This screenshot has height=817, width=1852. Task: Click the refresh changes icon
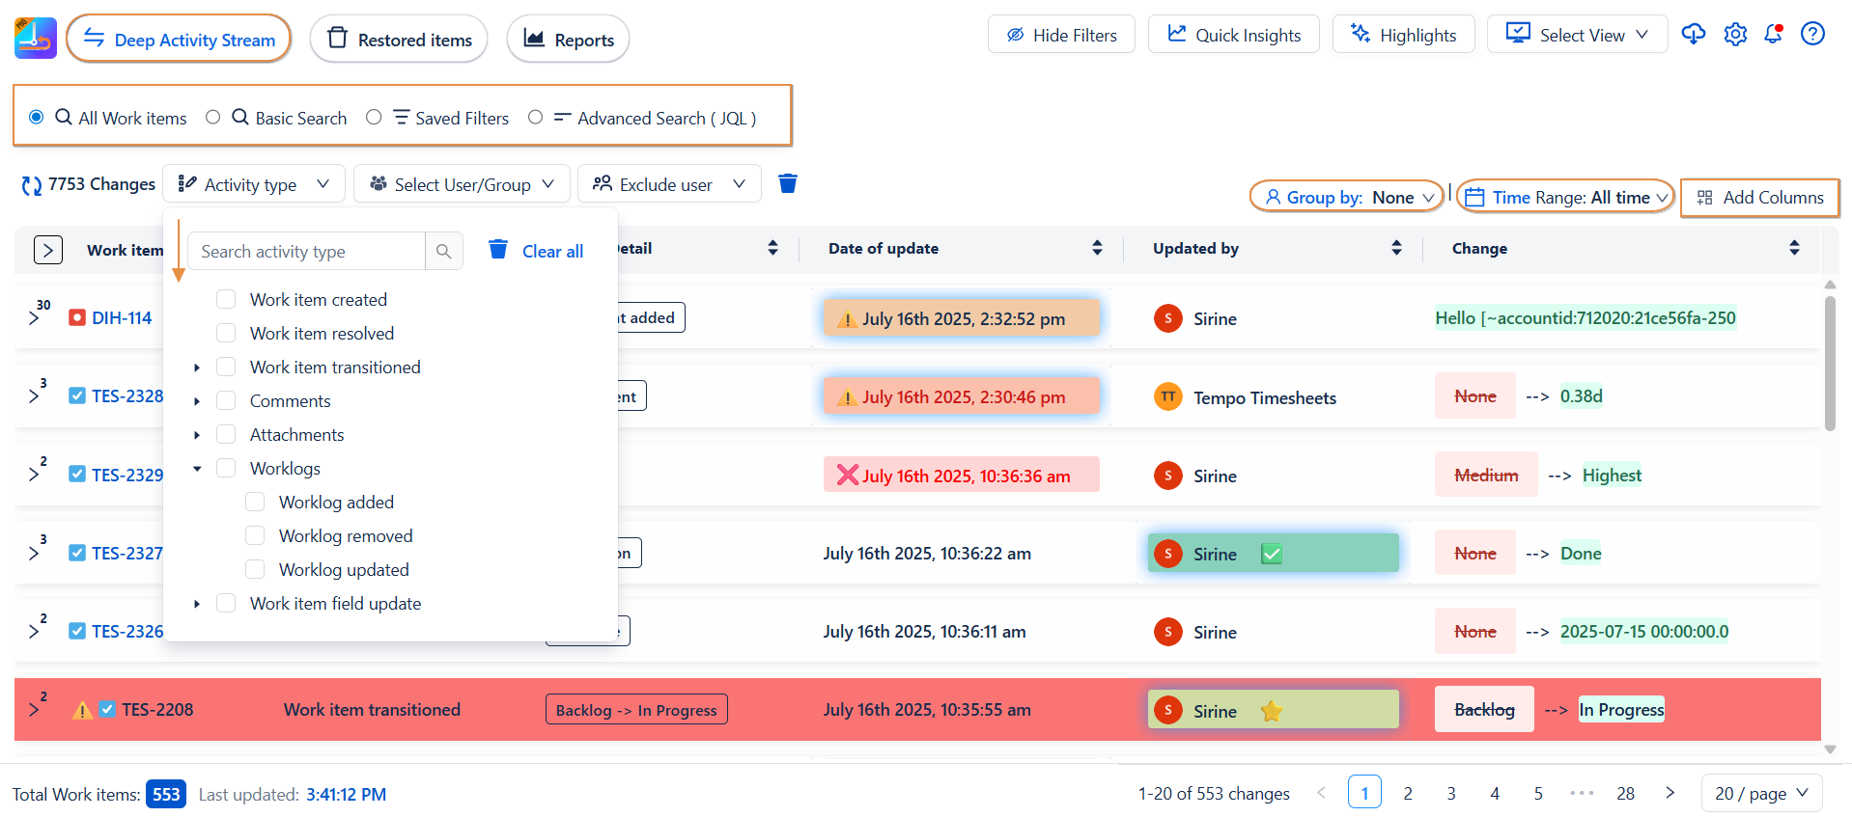(x=32, y=185)
